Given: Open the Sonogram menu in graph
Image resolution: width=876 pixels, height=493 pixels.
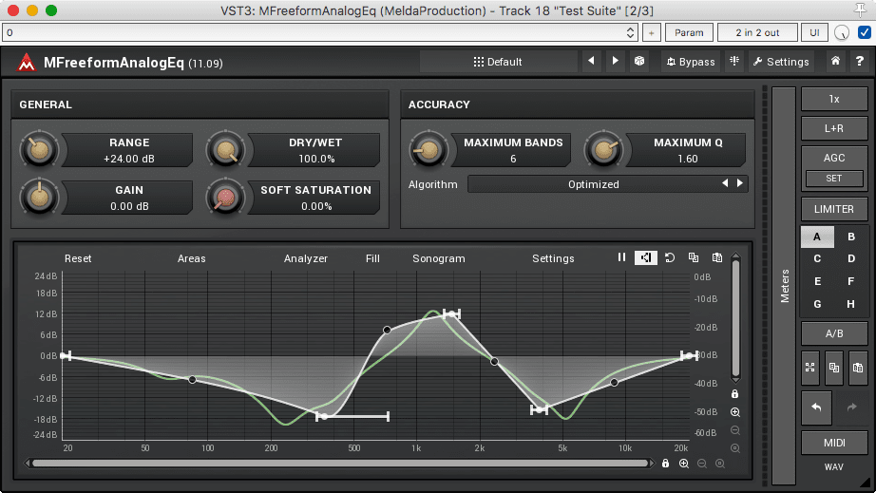Looking at the screenshot, I should pos(438,258).
